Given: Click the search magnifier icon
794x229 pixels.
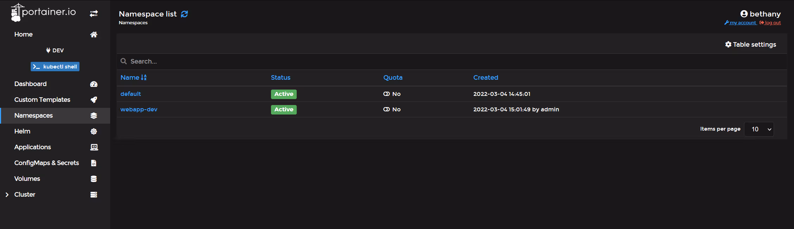Looking at the screenshot, I should (x=124, y=61).
